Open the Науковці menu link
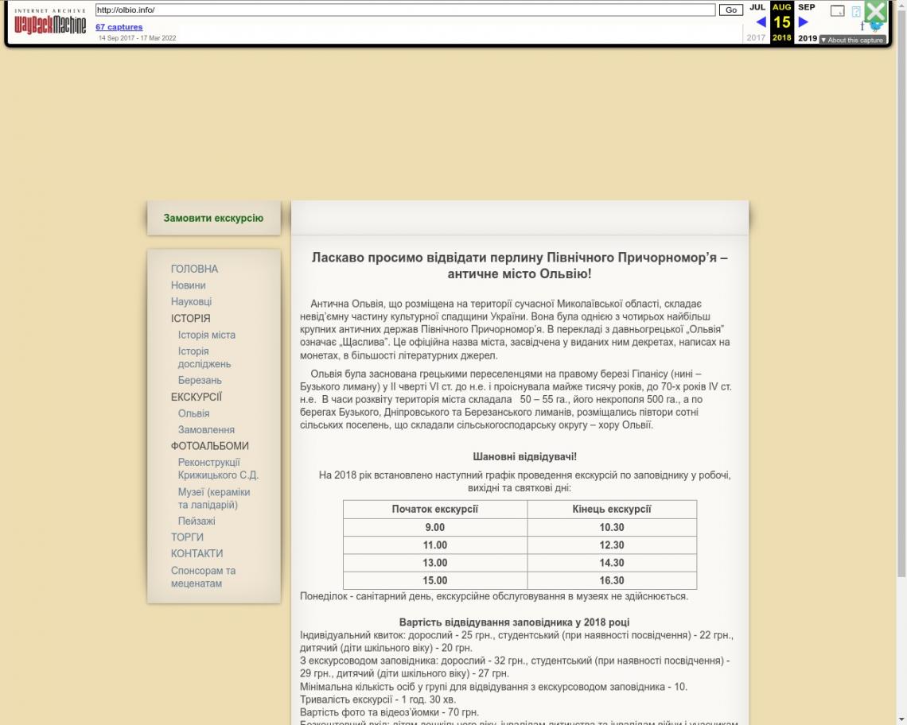 (191, 301)
